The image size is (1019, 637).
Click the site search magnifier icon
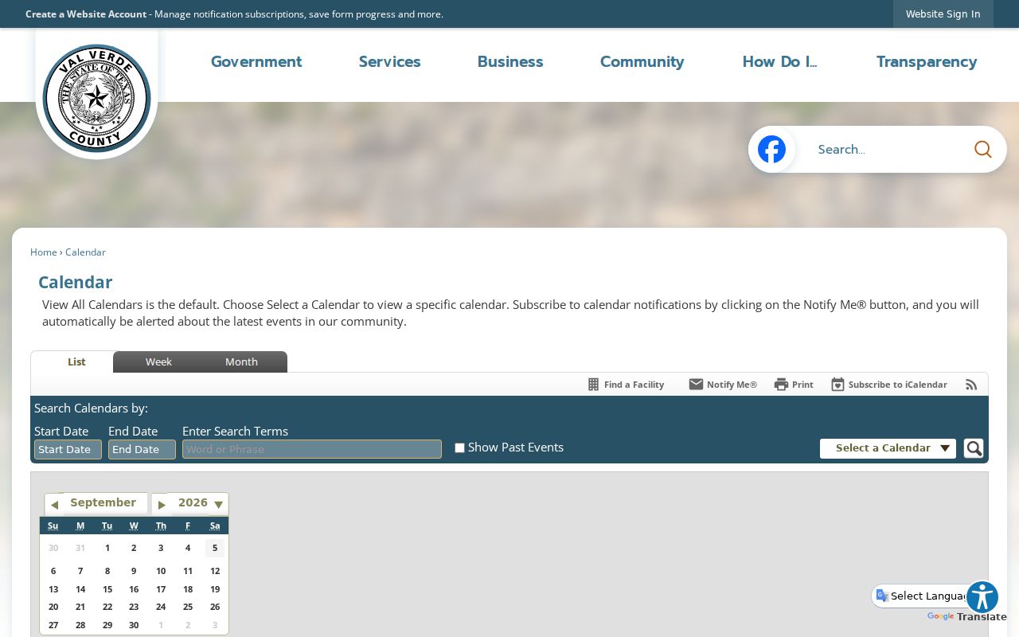[983, 149]
